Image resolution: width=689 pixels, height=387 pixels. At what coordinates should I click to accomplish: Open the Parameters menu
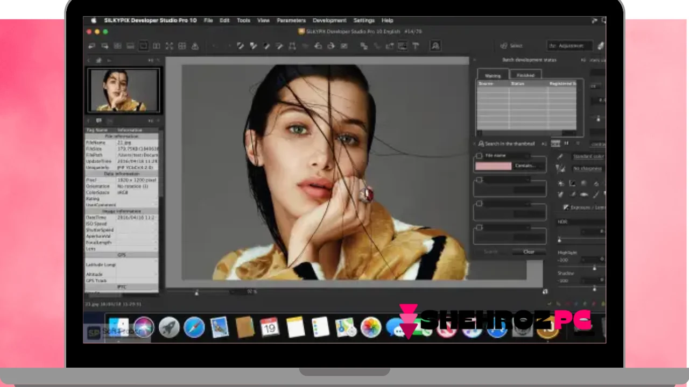291,20
